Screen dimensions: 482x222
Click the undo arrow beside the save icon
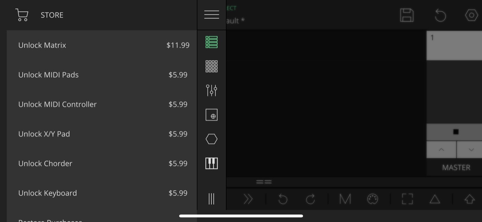(440, 15)
